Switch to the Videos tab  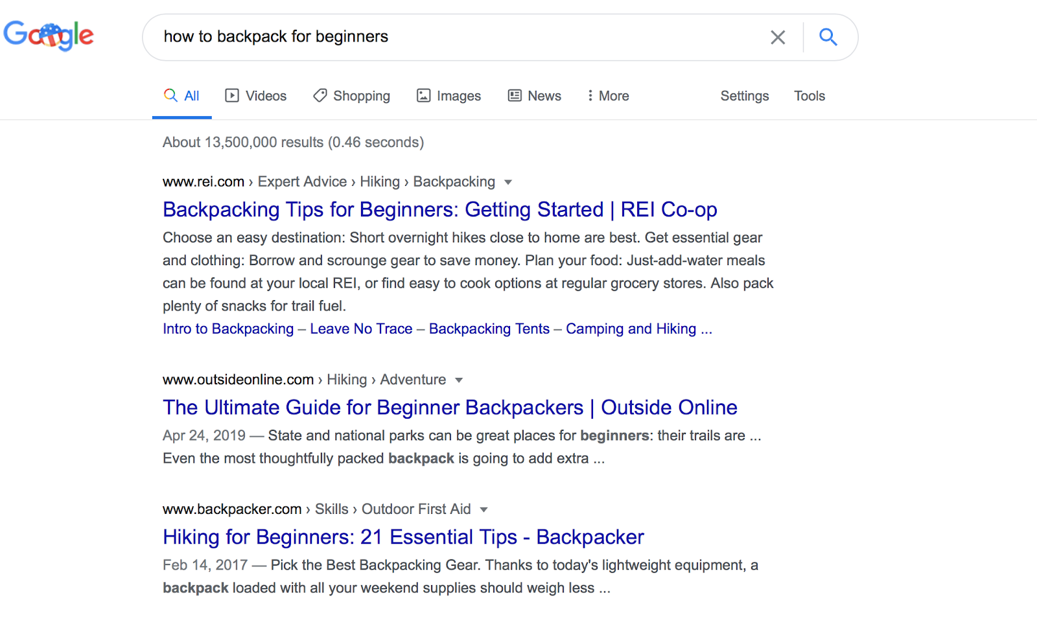click(255, 96)
